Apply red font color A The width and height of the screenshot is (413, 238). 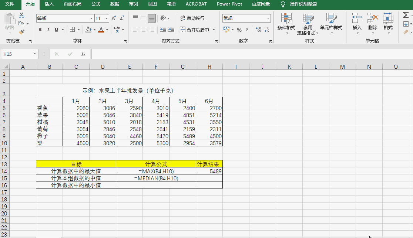[x=101, y=30]
